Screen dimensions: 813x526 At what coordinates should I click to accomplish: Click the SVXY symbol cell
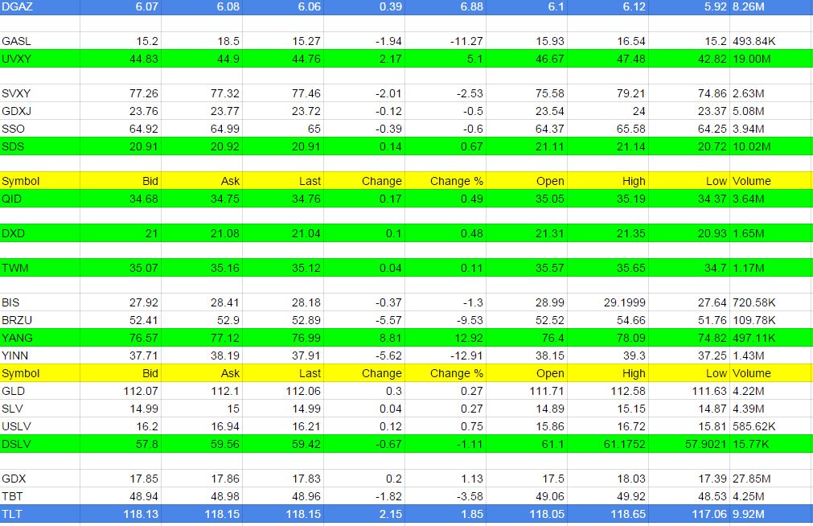click(x=40, y=93)
